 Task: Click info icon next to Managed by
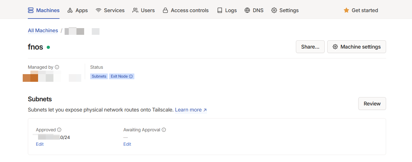click(x=57, y=67)
